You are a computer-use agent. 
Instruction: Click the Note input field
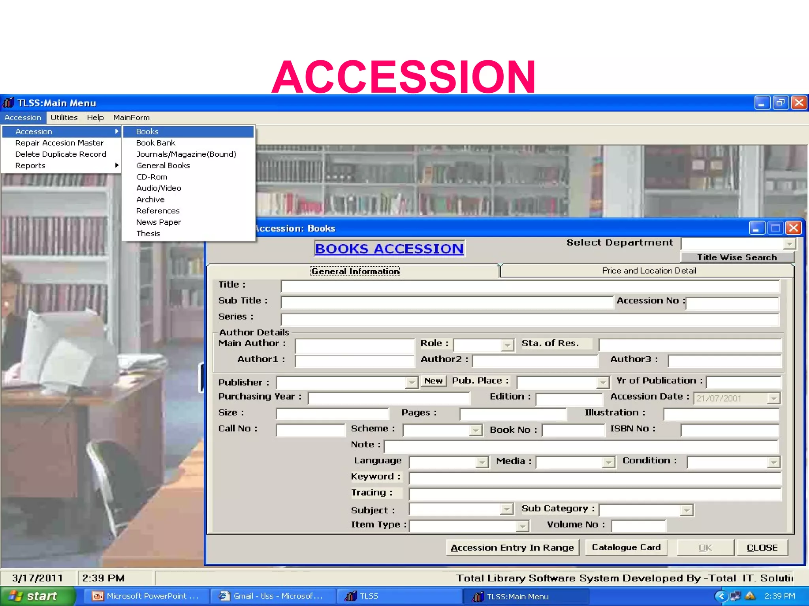(x=581, y=446)
